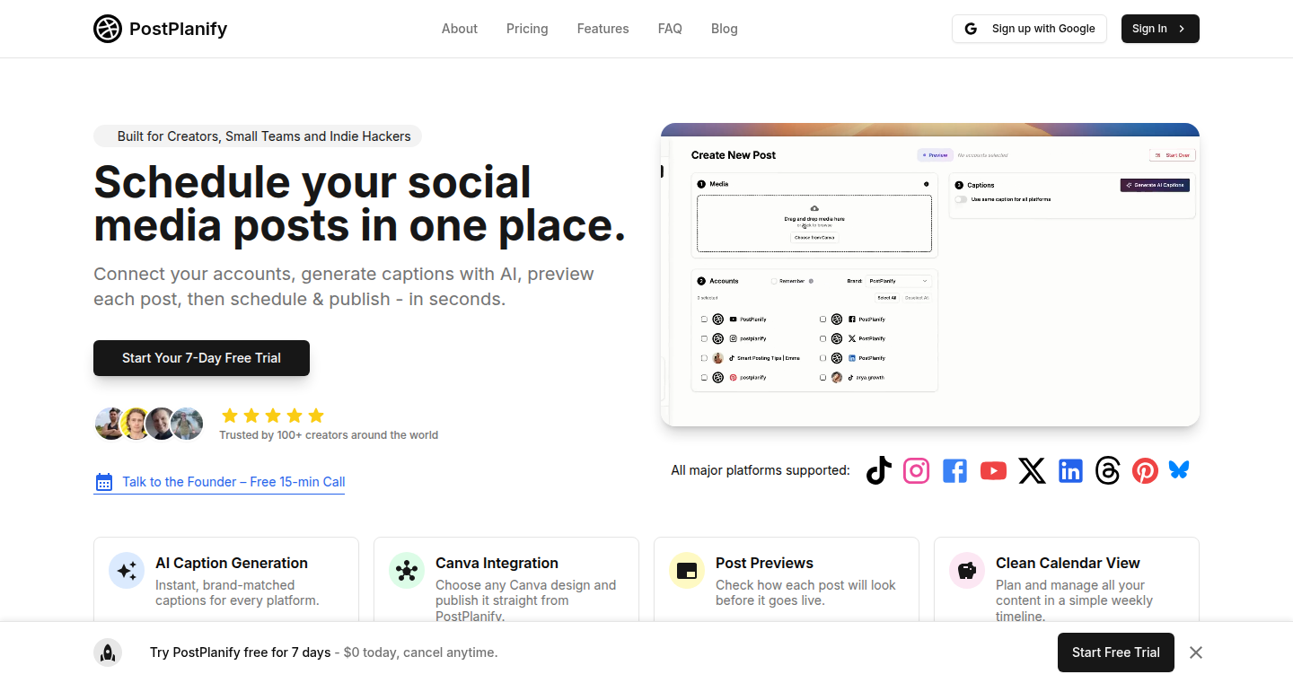Click the info icon beside Remember in demo

coord(811,281)
